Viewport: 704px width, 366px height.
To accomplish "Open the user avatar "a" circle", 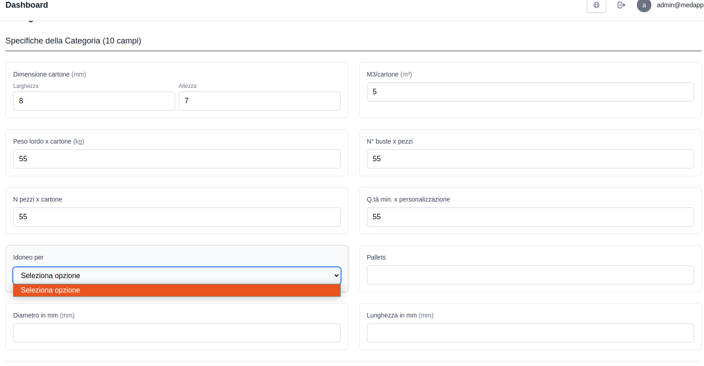I will point(644,5).
